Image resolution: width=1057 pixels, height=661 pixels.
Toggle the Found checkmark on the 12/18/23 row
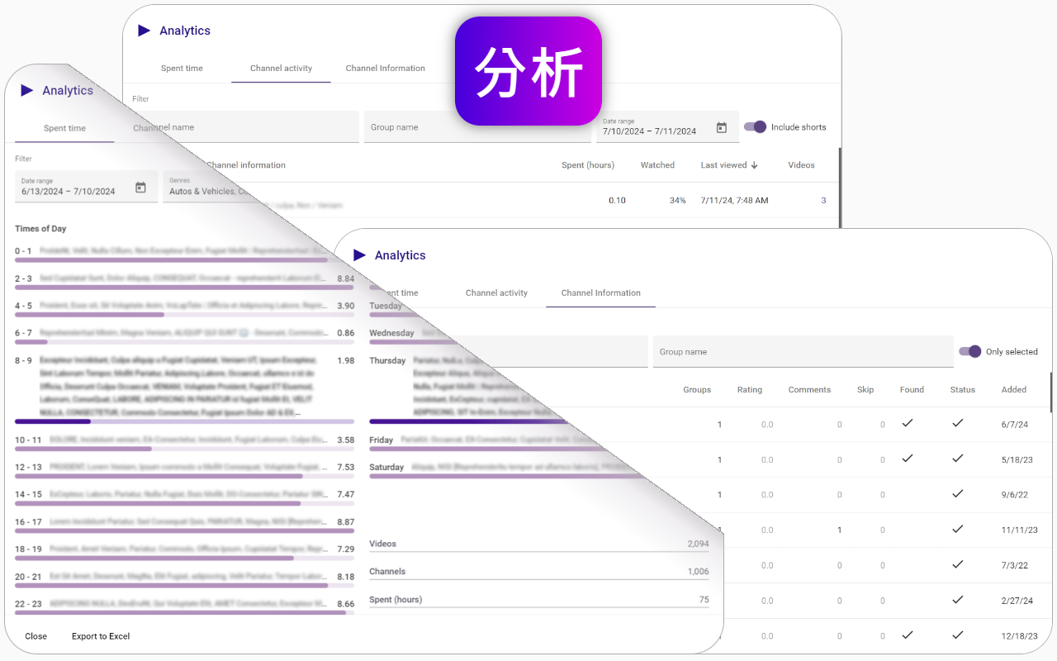coord(908,635)
